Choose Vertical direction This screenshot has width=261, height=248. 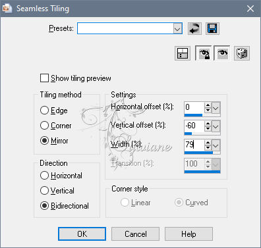pyautogui.click(x=44, y=191)
